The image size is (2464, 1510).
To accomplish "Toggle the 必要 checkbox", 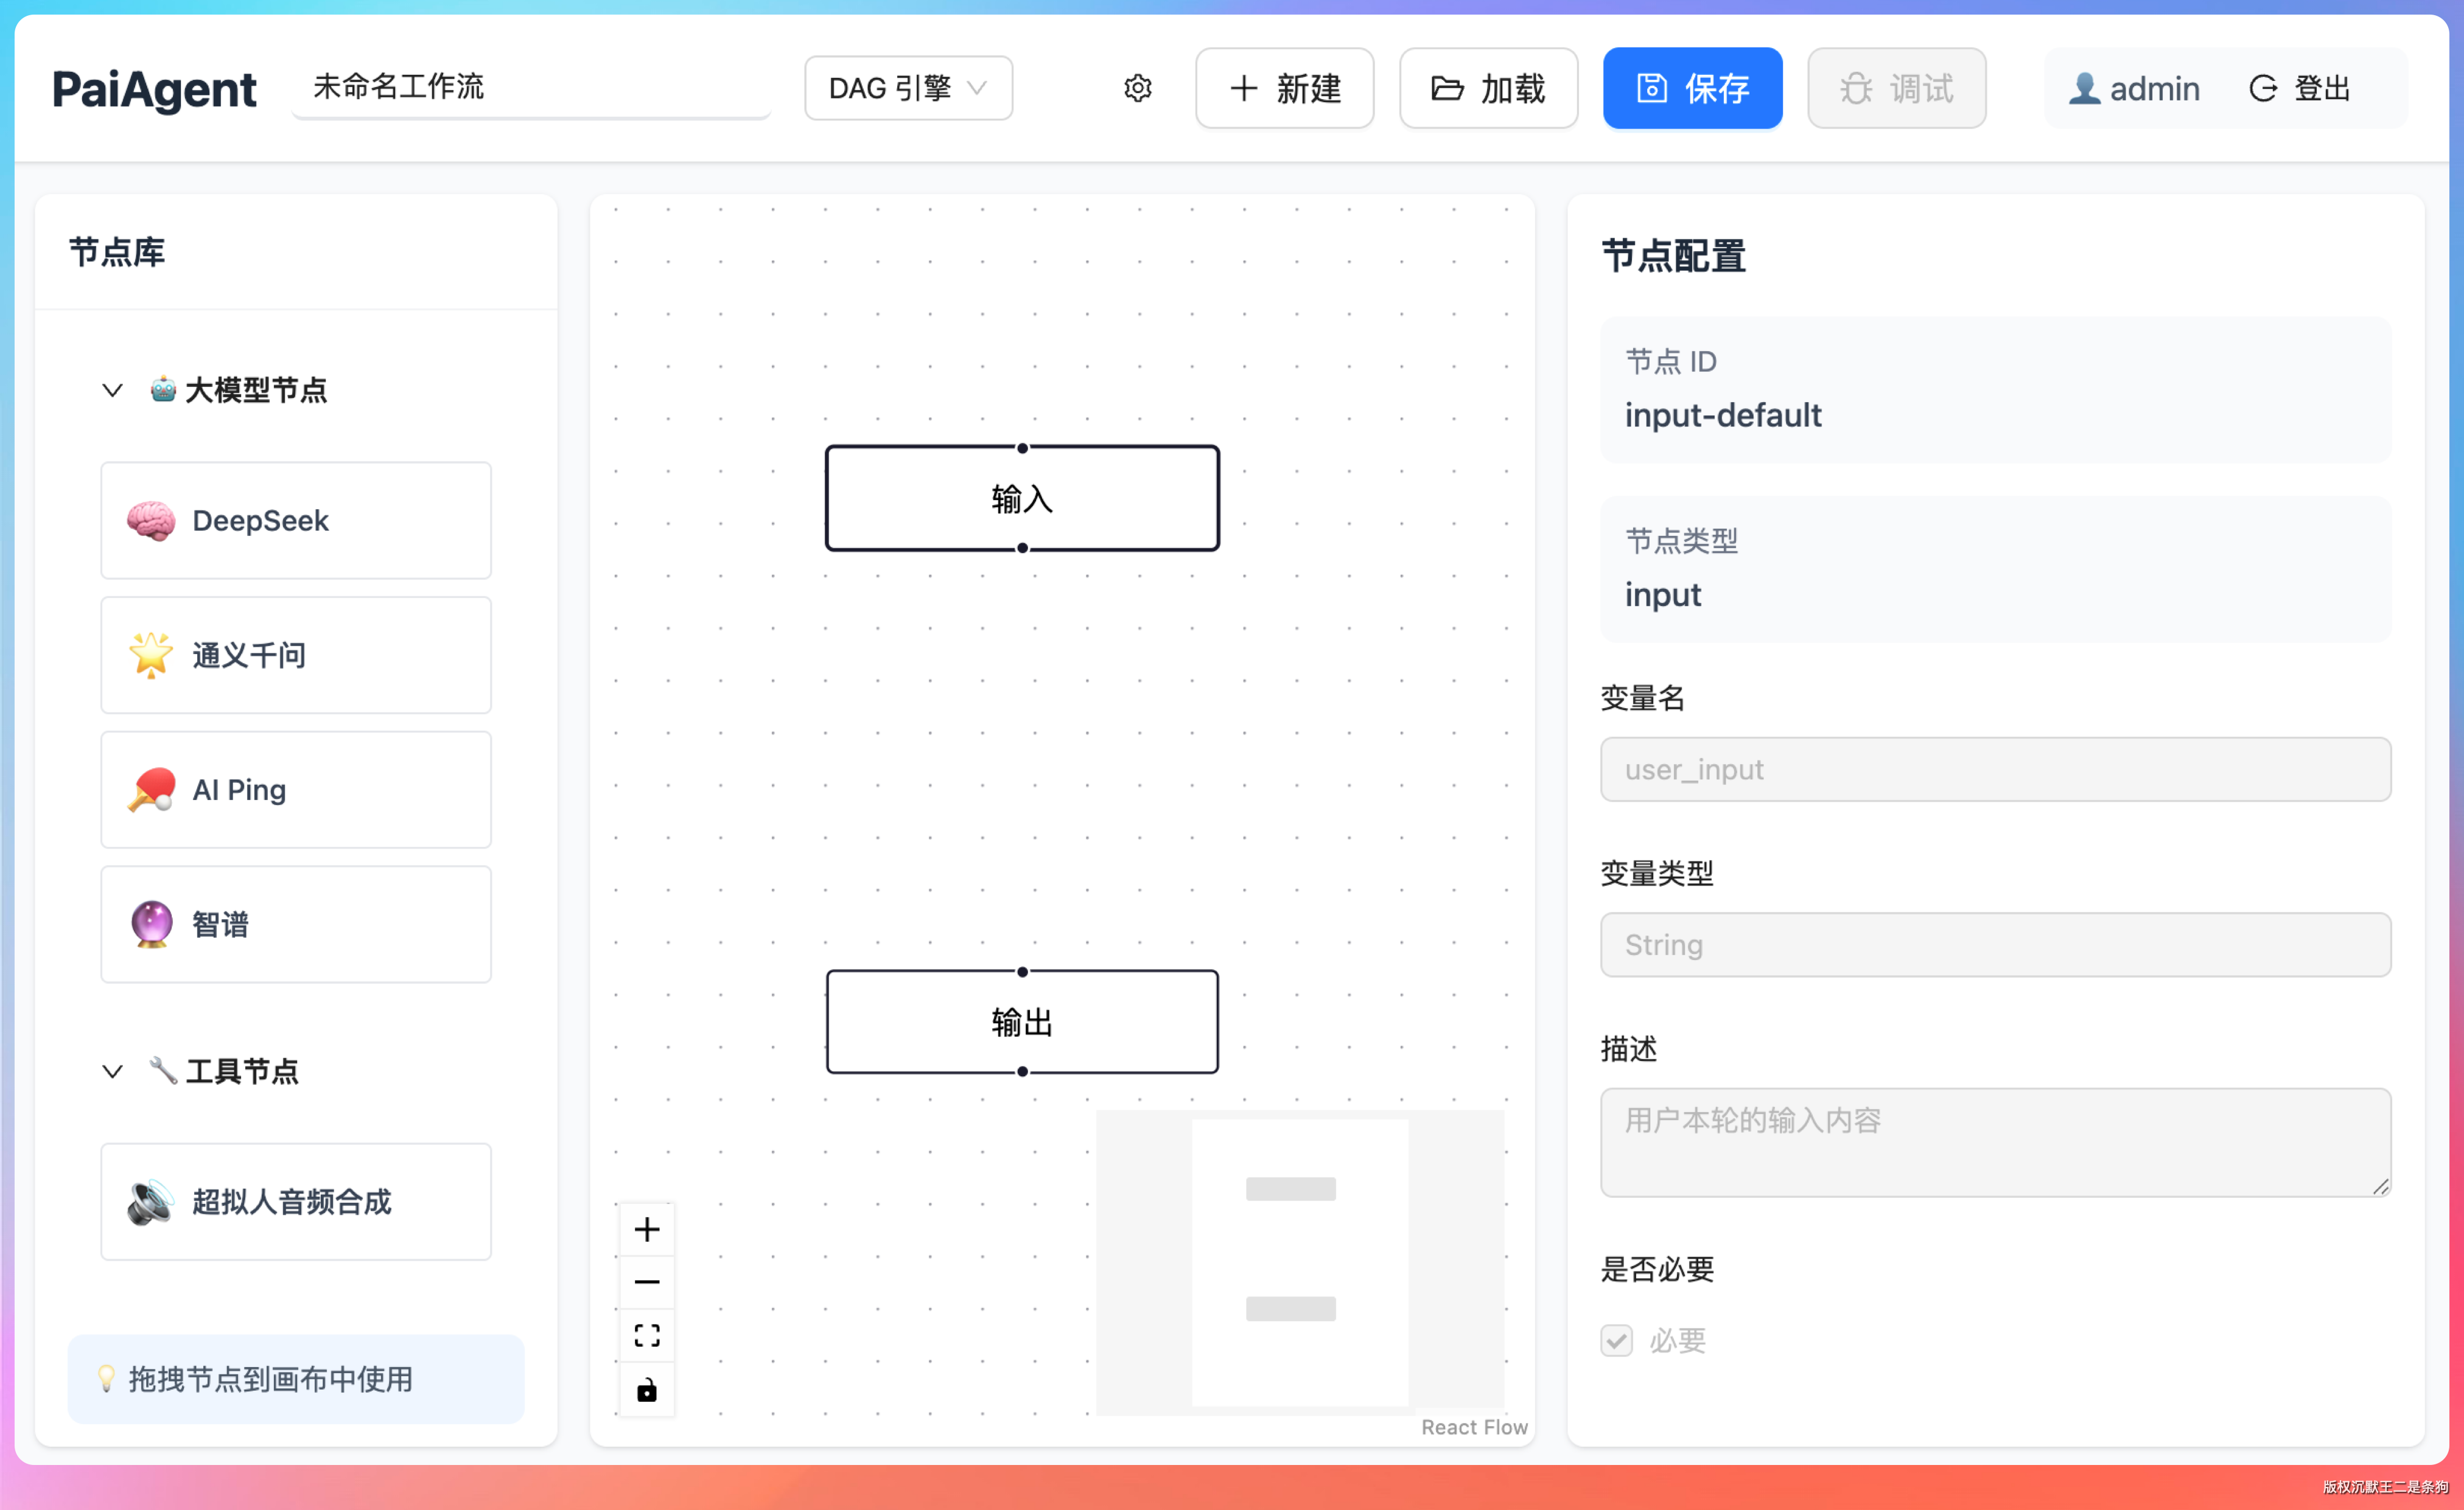I will coord(1616,1340).
